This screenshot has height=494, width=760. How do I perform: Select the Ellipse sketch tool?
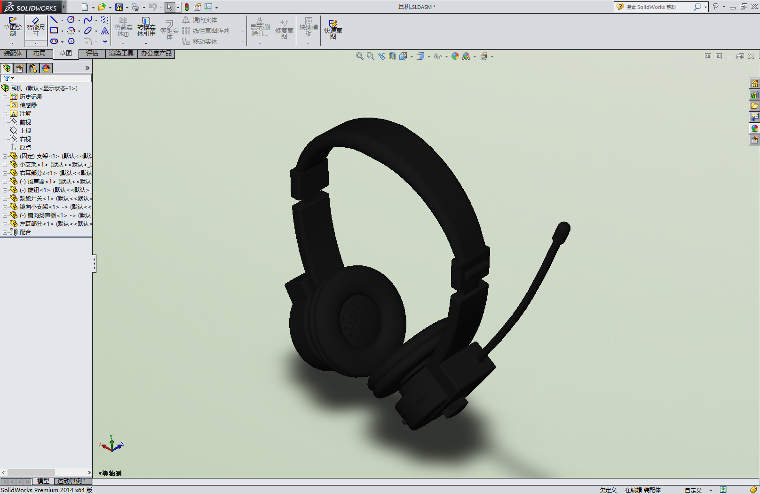[88, 31]
